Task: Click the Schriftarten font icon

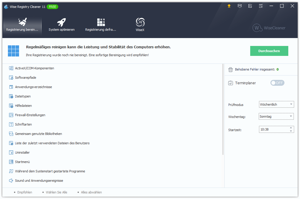Action: pos(11,124)
